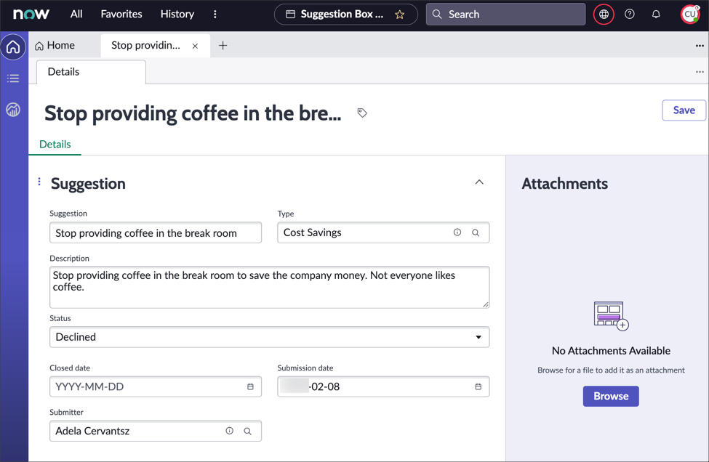Image resolution: width=709 pixels, height=462 pixels.
Task: Open the Submission date calendar picker
Action: point(478,386)
